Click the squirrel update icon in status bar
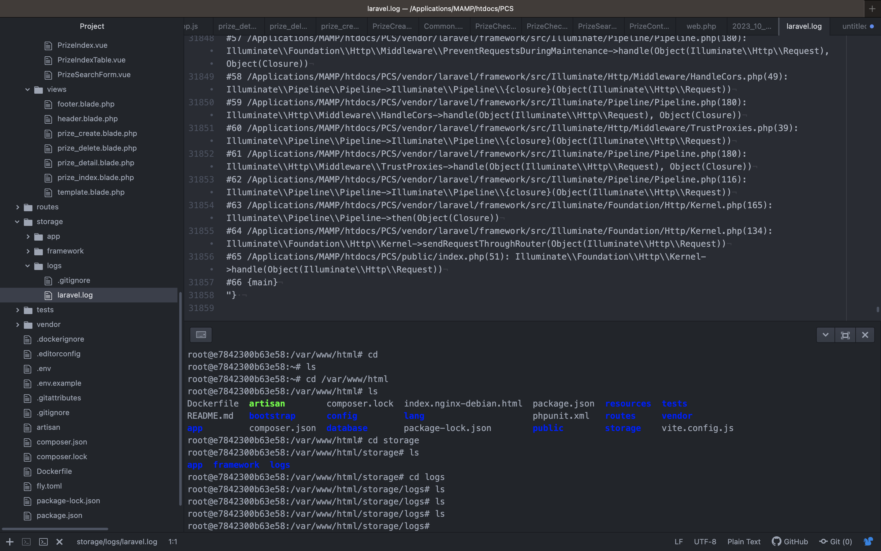This screenshot has height=551, width=881. (868, 542)
